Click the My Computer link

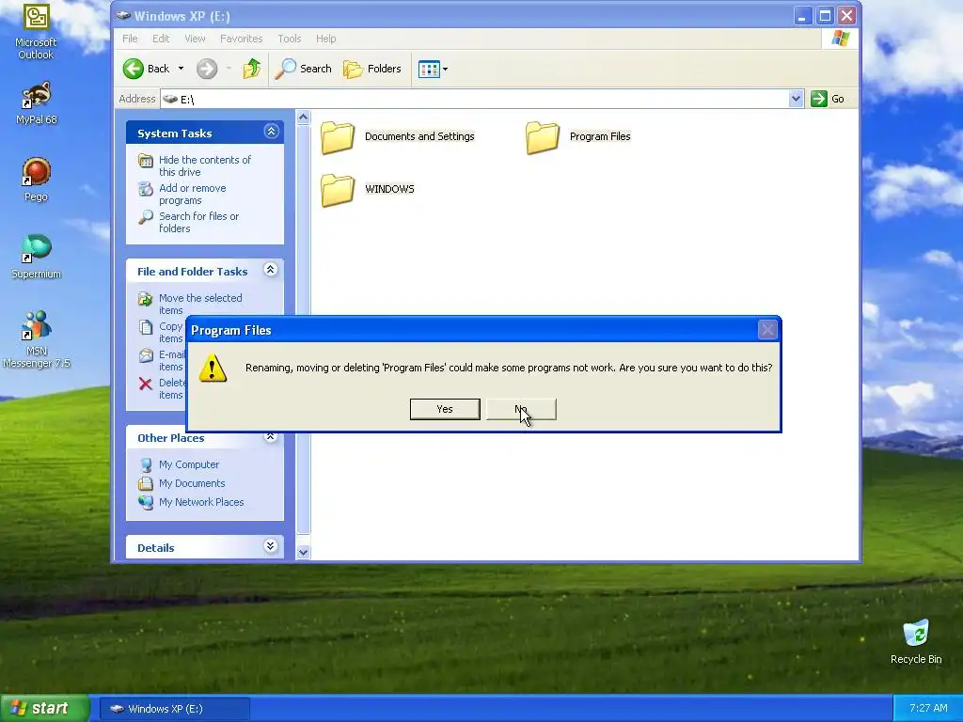tap(188, 464)
